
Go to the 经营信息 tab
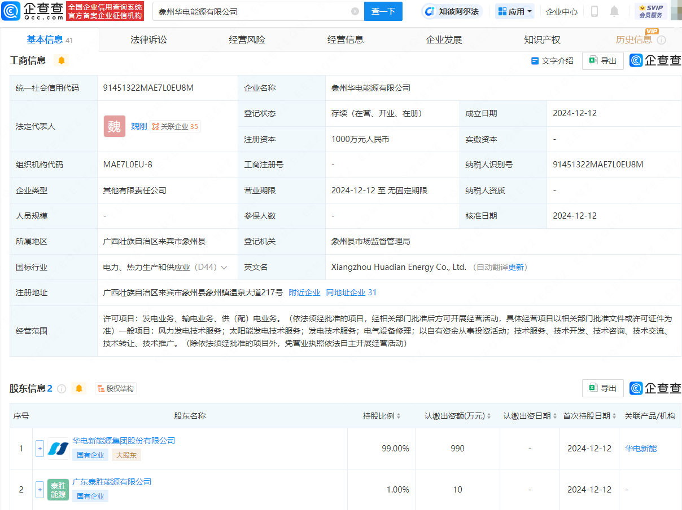click(x=346, y=39)
